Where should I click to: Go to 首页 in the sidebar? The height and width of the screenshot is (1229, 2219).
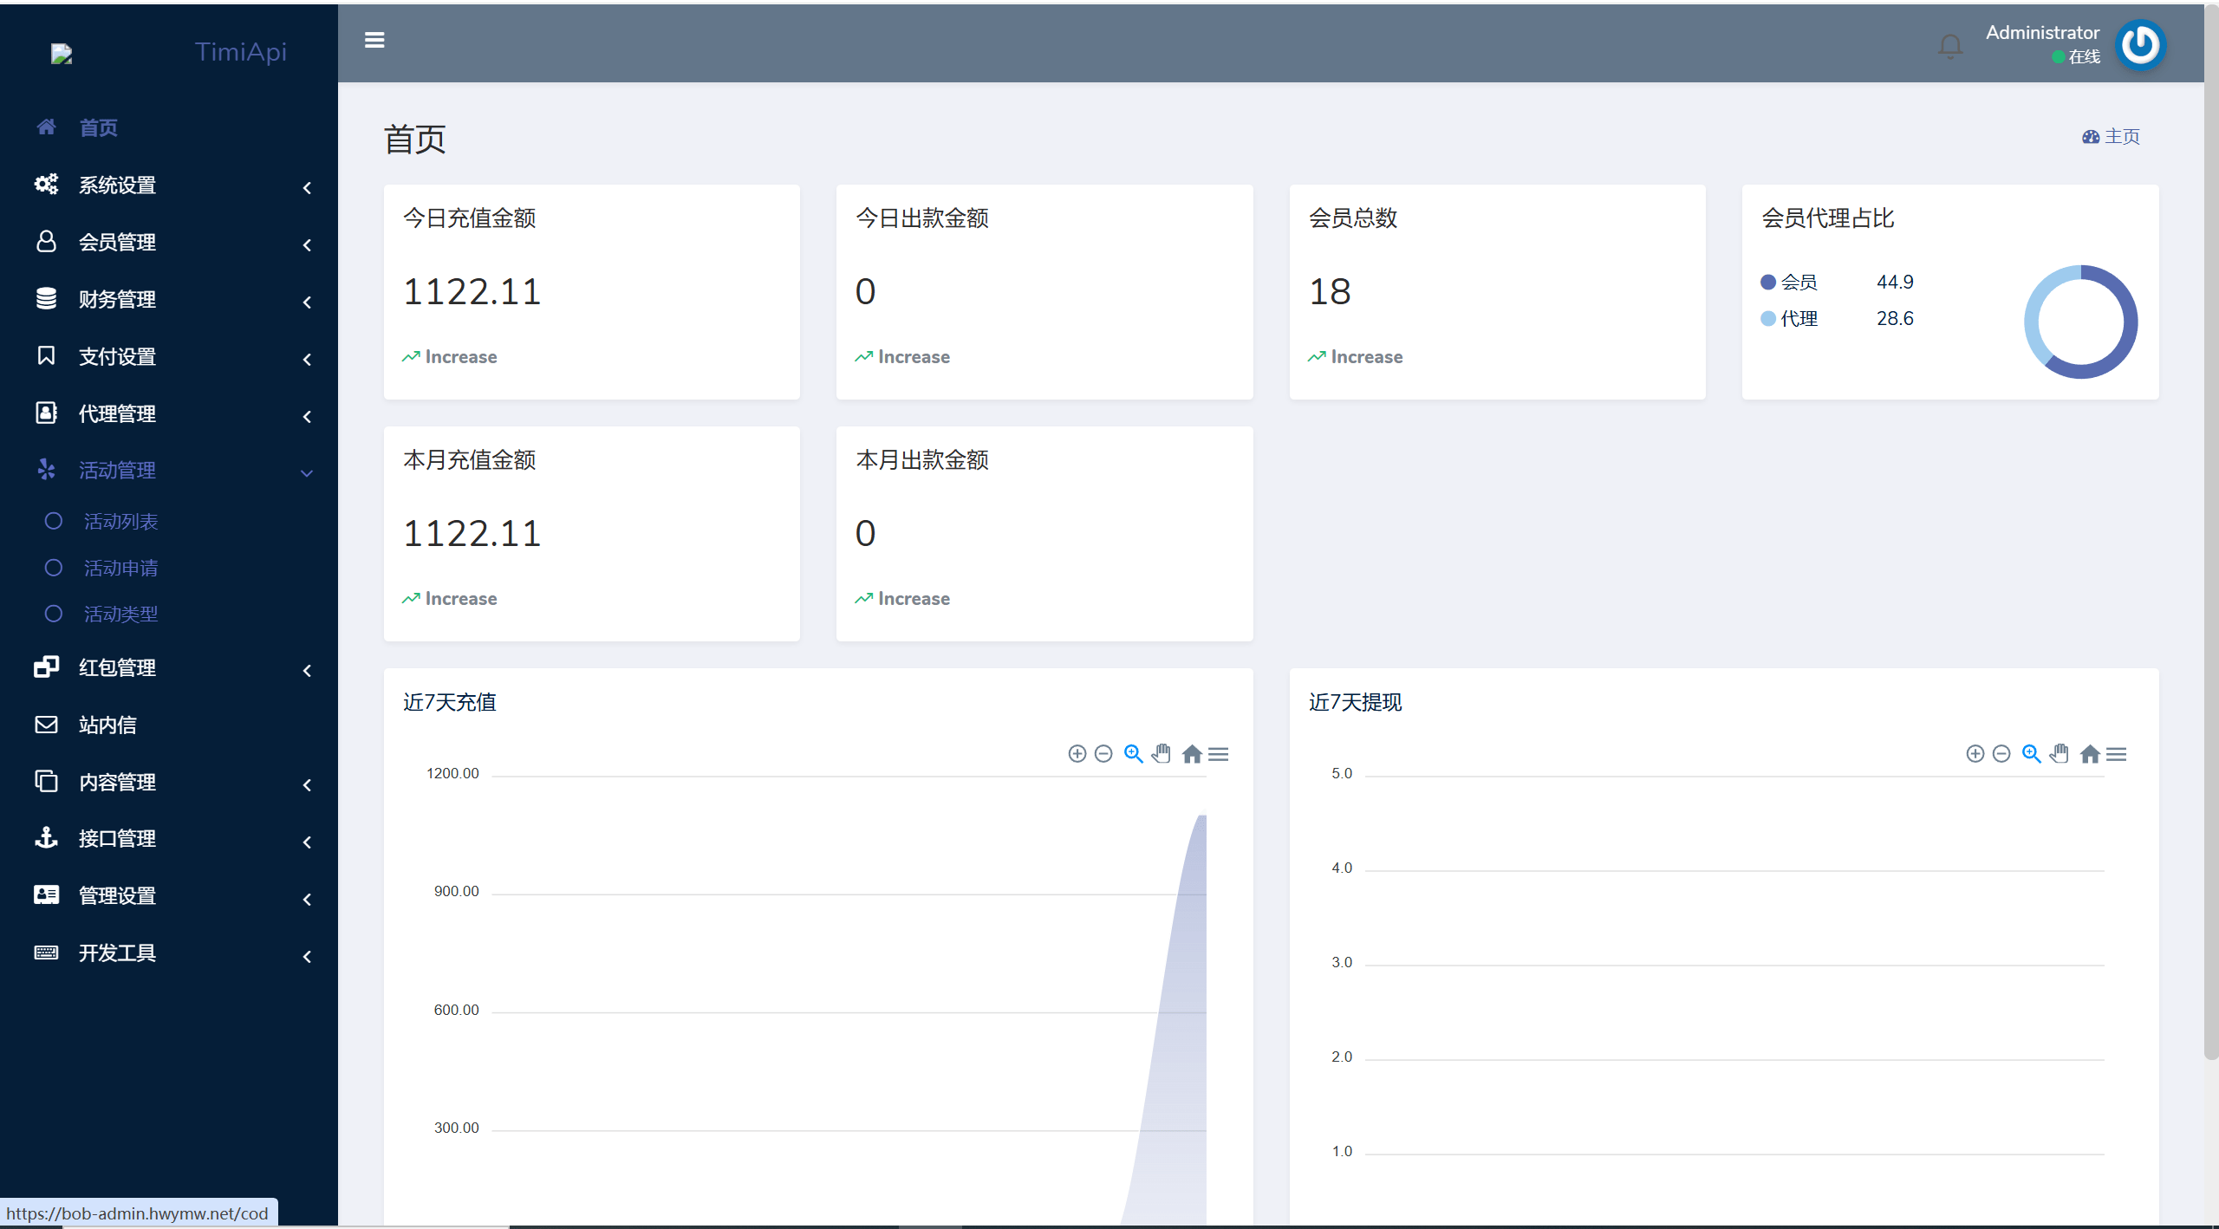click(x=98, y=128)
